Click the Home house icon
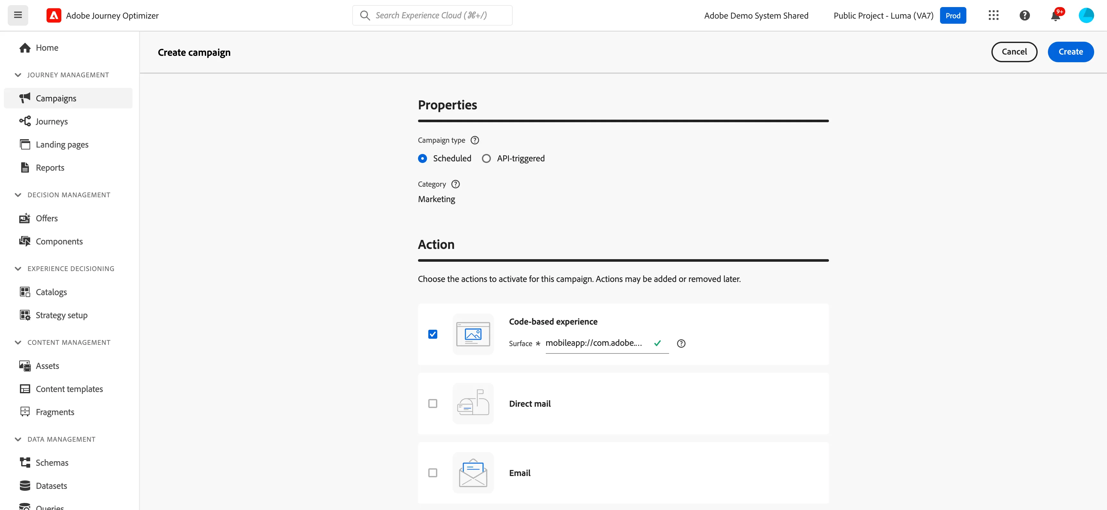Viewport: 1107px width, 510px height. point(25,48)
